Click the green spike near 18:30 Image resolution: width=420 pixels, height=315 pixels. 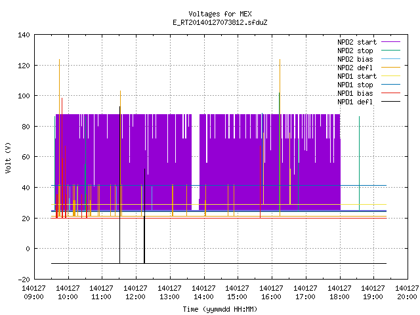click(x=359, y=163)
